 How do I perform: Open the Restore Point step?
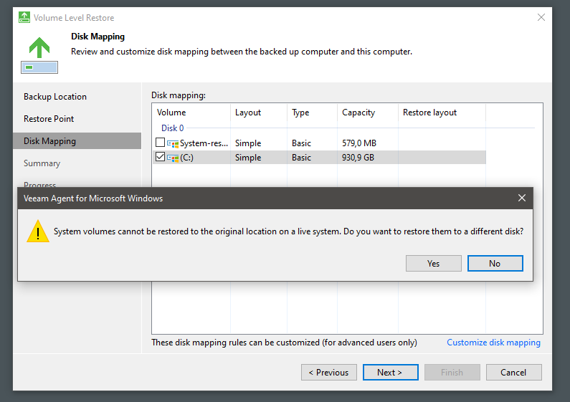(x=49, y=119)
